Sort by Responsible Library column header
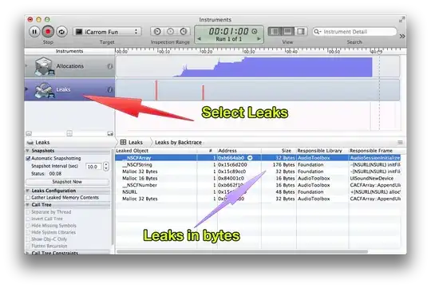The height and width of the screenshot is (288, 431). (322, 151)
